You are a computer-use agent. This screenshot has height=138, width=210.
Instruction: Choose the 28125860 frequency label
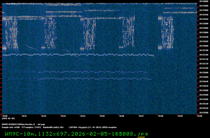coord(204,32)
